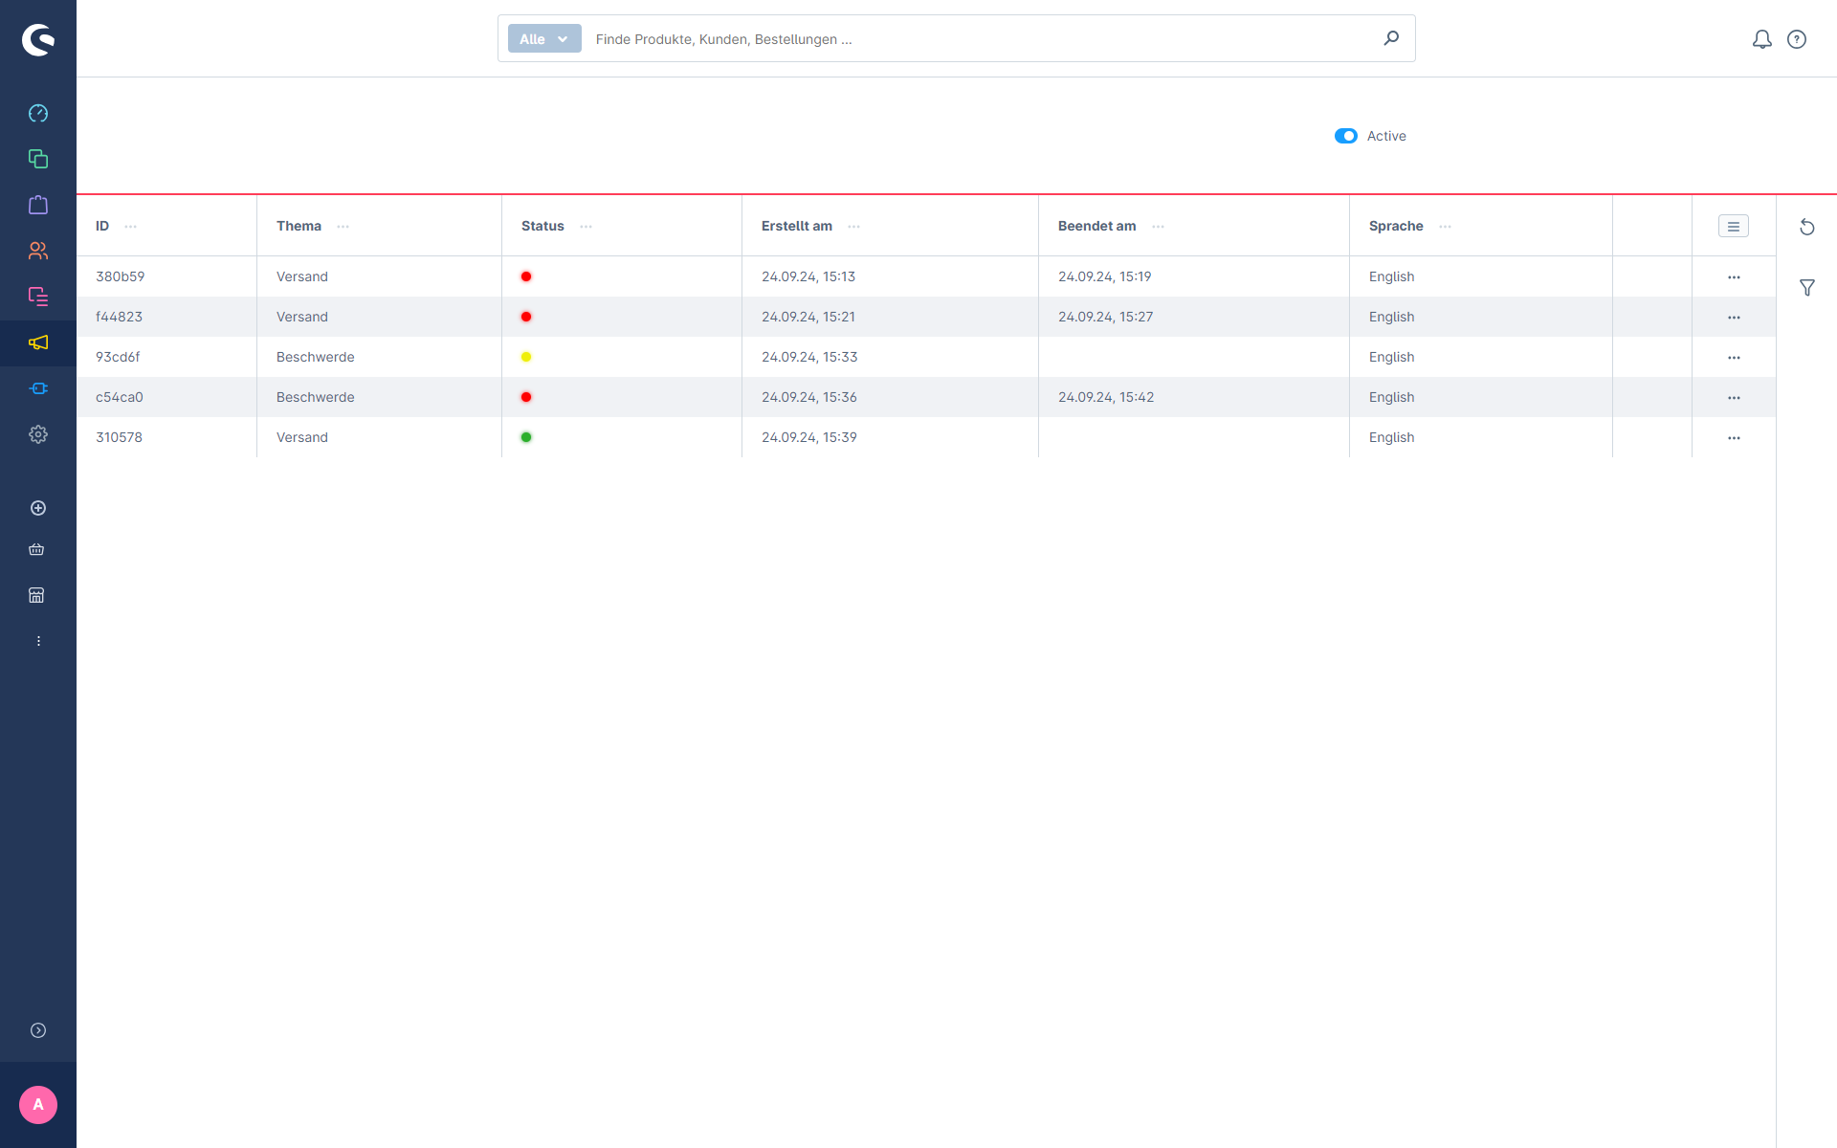Open the notifications bell
Image resolution: width=1837 pixels, height=1148 pixels.
click(1762, 39)
